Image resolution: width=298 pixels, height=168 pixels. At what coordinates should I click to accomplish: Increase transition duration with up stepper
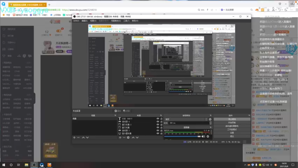pyautogui.click(x=210, y=122)
